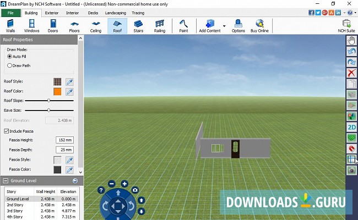
Task: Click the round minus button on Ground Level header
Action: (75, 181)
